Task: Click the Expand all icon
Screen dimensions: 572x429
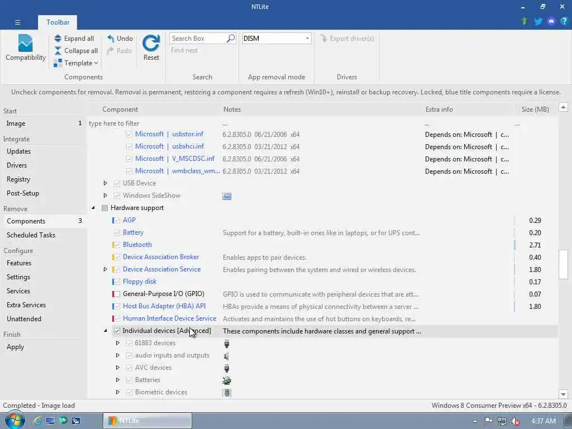Action: [x=58, y=39]
